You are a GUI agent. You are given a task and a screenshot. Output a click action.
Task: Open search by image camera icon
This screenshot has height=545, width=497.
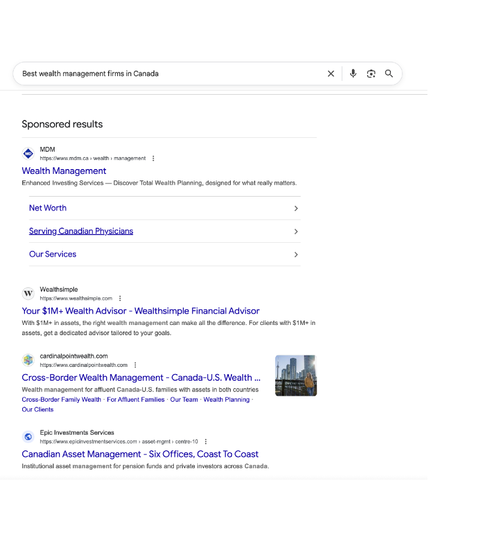(x=371, y=74)
